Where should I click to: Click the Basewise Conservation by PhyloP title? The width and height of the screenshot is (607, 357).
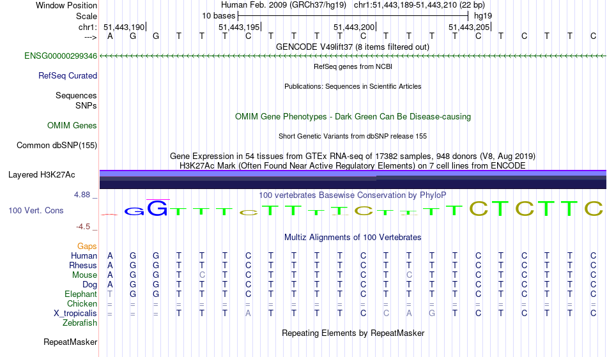[353, 195]
